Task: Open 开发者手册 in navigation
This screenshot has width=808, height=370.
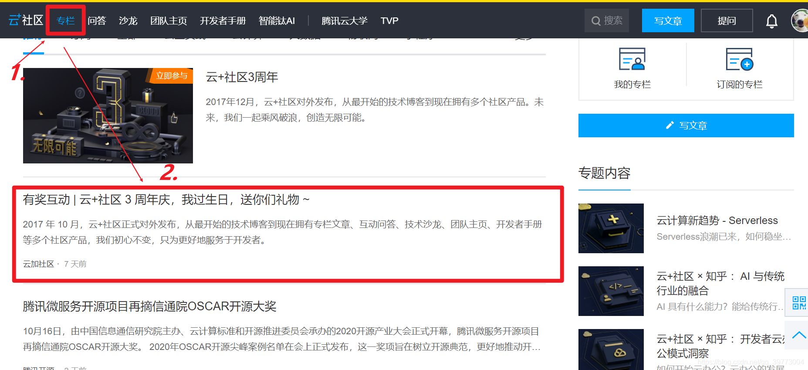Action: tap(223, 20)
